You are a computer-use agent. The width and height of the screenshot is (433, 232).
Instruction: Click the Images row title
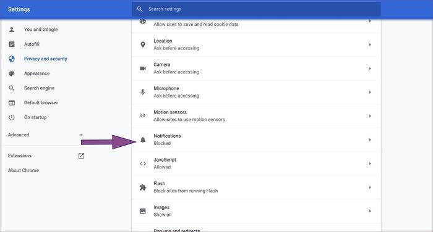point(161,207)
